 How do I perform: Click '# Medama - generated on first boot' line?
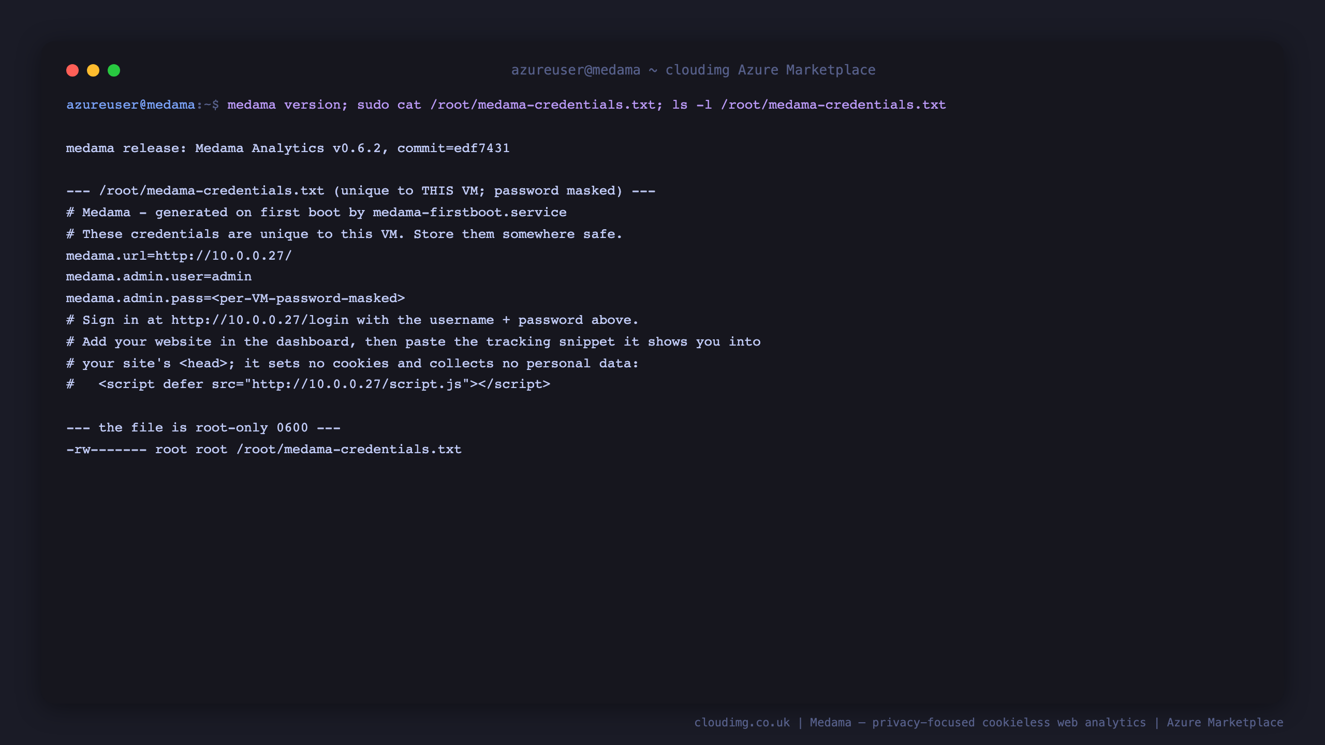pyautogui.click(x=316, y=213)
